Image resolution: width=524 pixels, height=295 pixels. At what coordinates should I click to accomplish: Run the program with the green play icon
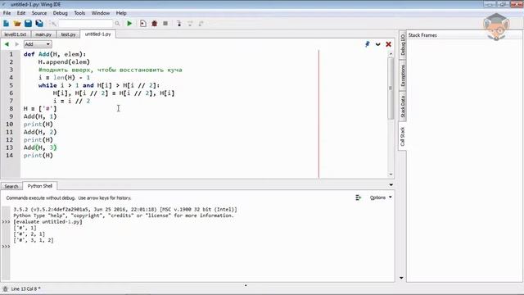(129, 24)
